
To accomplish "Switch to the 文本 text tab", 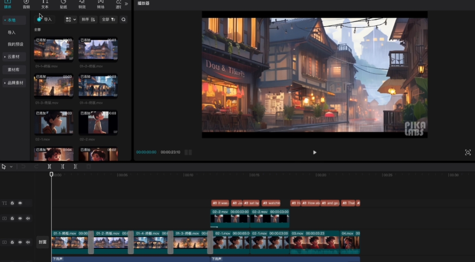I will (45, 4).
